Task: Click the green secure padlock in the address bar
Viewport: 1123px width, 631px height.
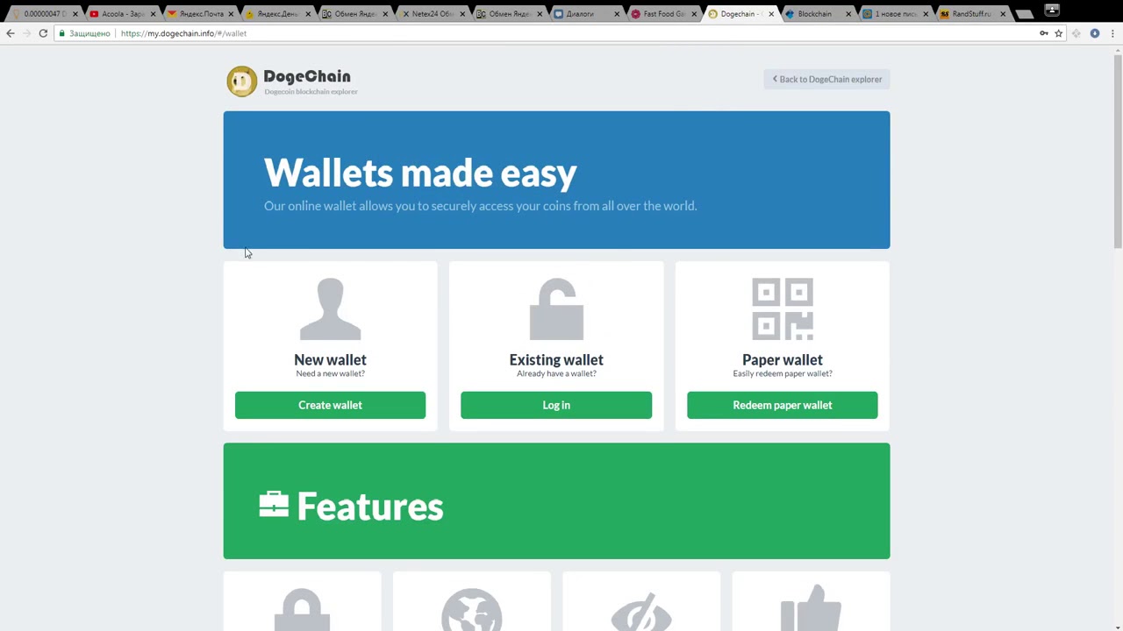Action: [61, 33]
